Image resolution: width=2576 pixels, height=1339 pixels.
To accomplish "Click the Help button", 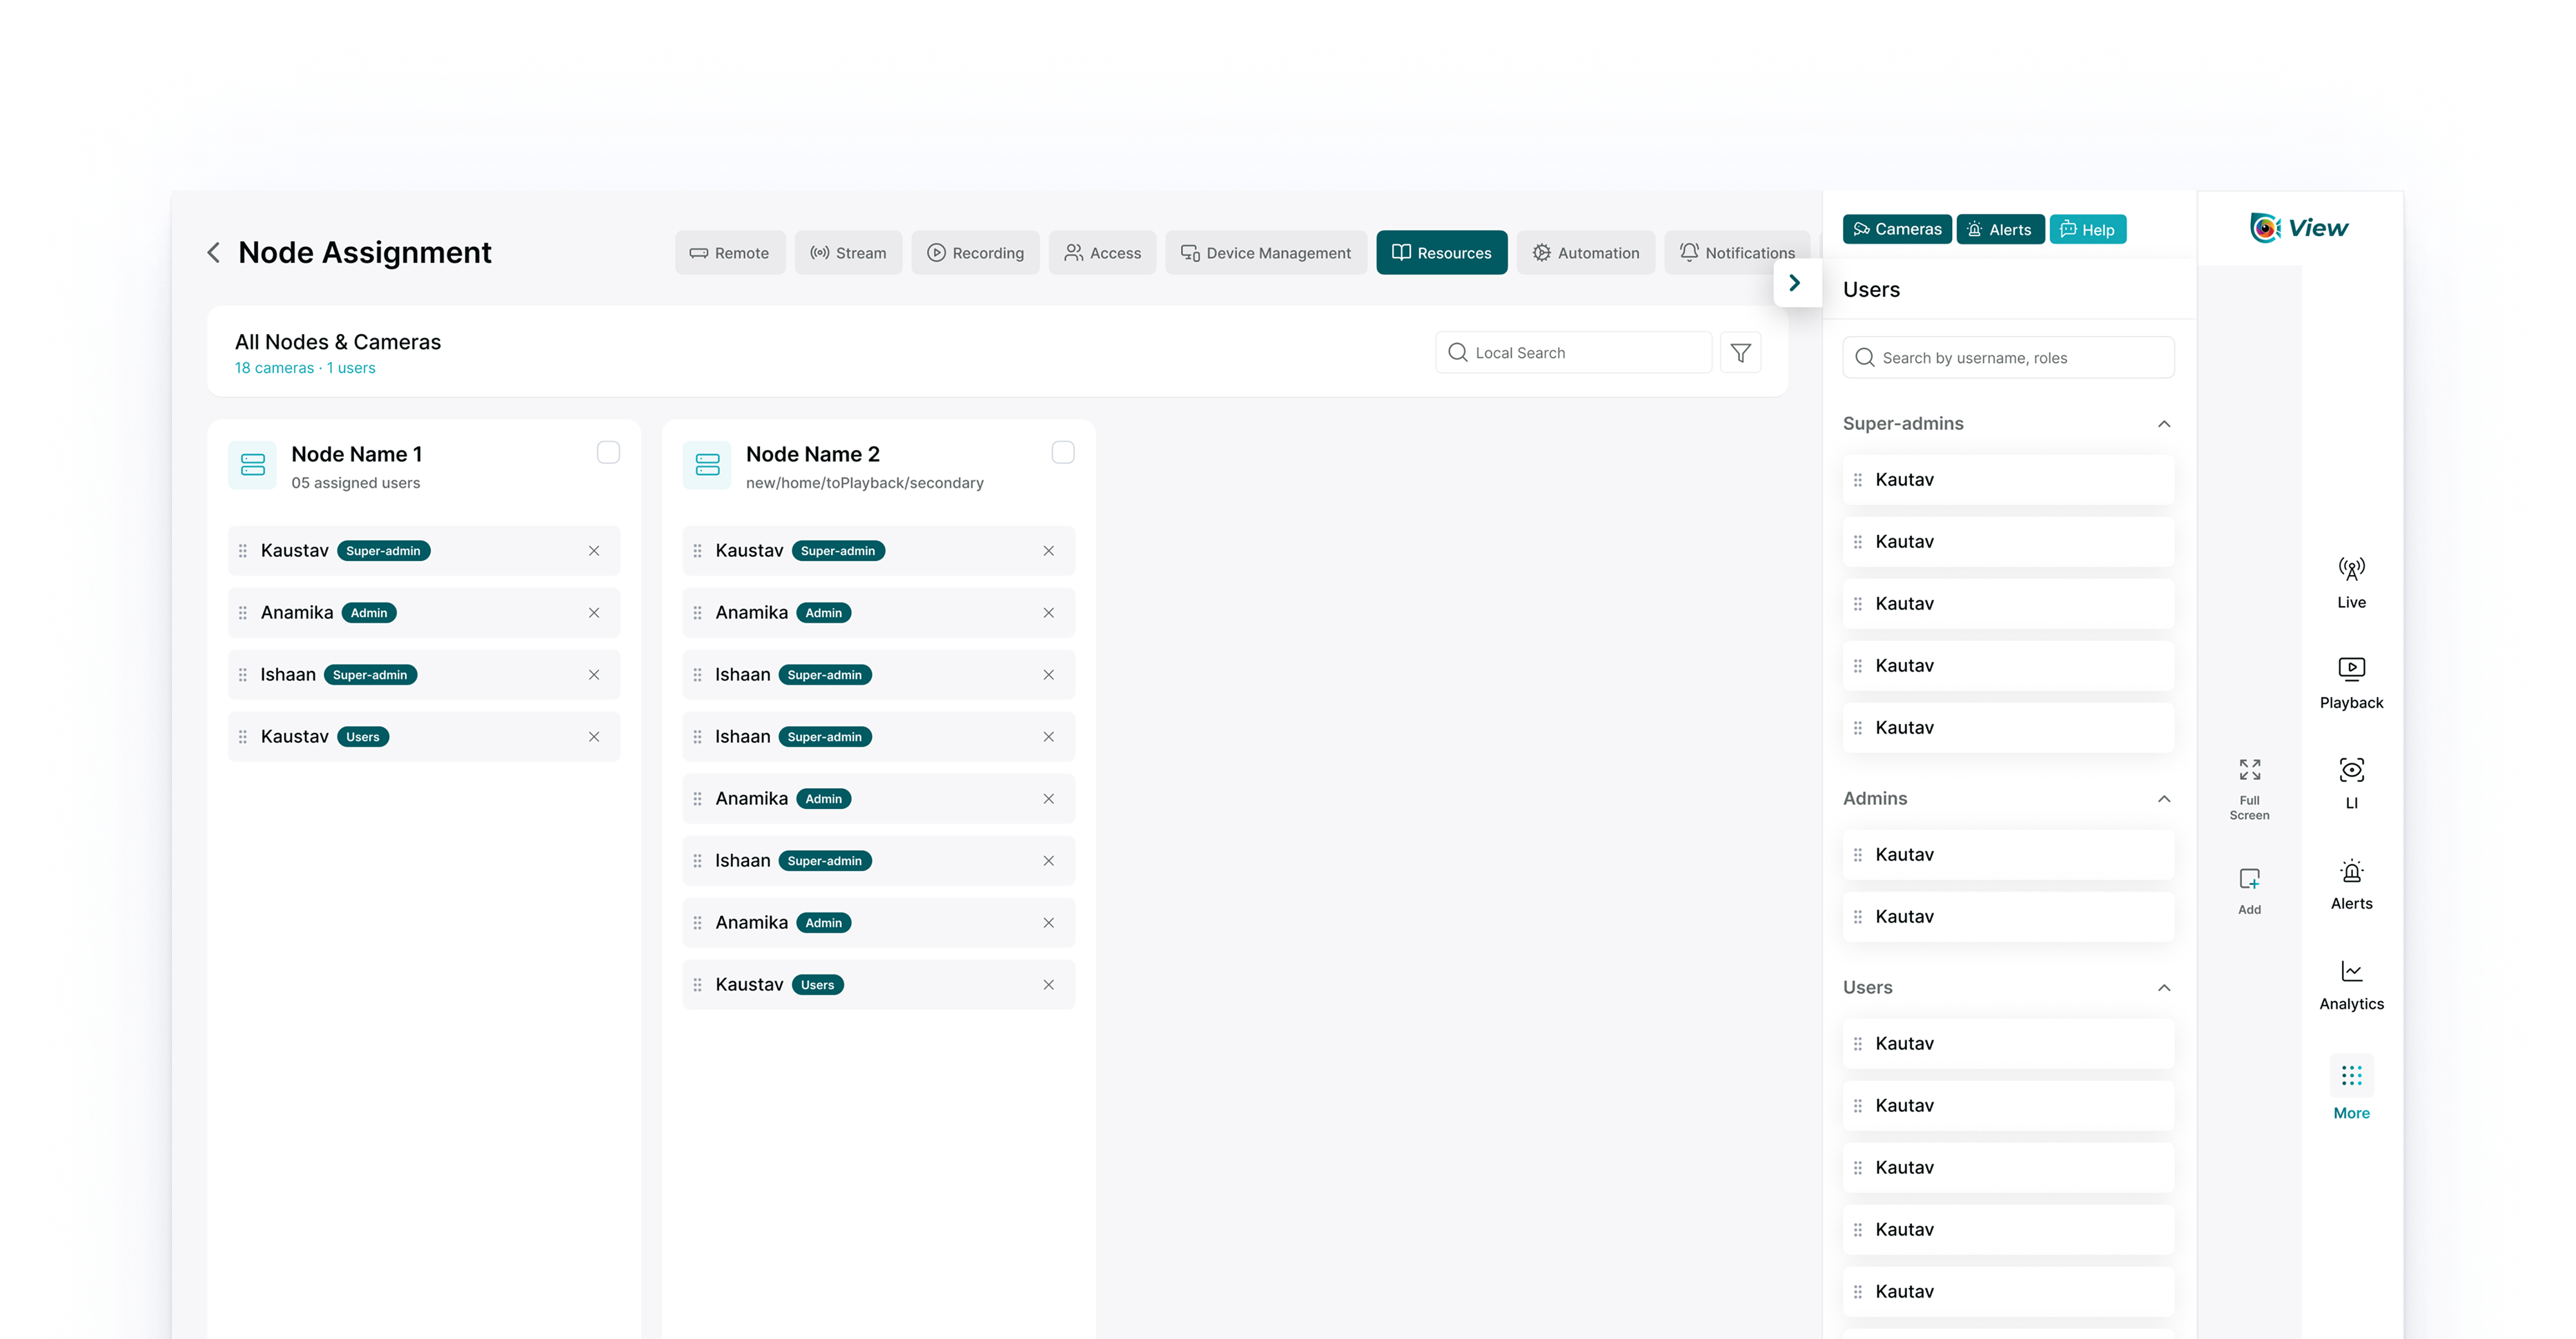I will pyautogui.click(x=2087, y=230).
